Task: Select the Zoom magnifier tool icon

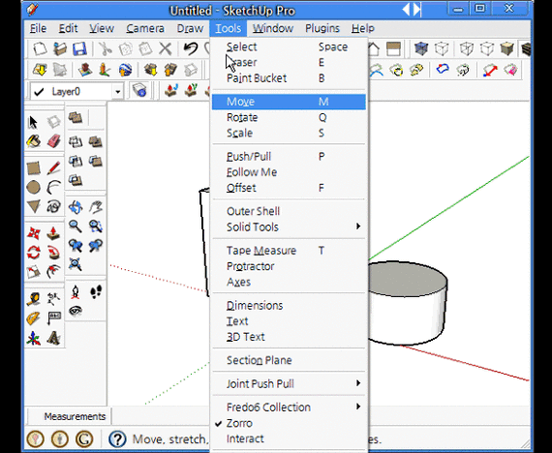Action: point(76,226)
